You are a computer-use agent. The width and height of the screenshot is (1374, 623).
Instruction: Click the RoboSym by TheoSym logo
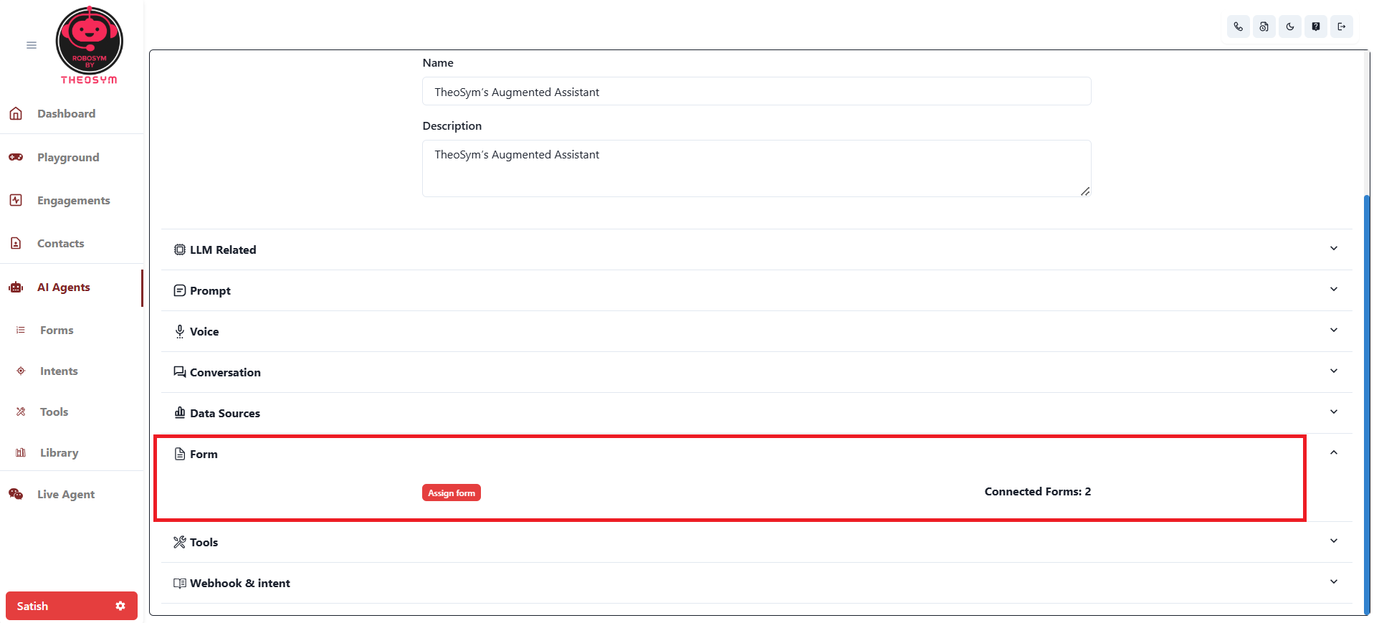tap(90, 46)
